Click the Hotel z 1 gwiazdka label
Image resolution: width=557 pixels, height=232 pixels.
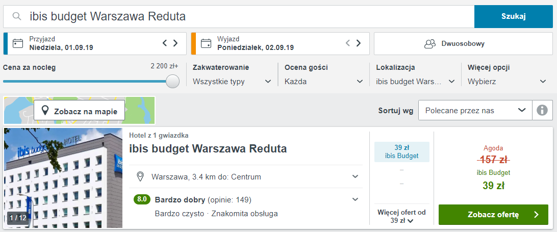tap(159, 135)
